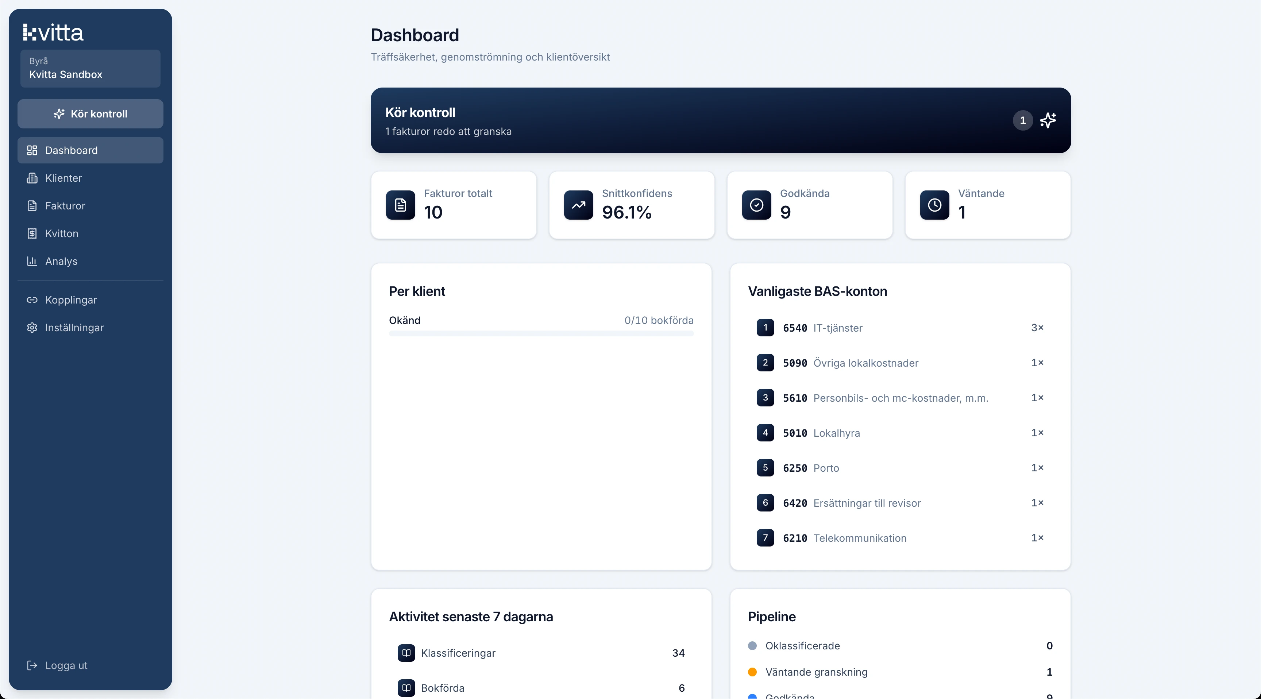
Task: Click rank badge 5 beside Porto
Action: (x=766, y=467)
